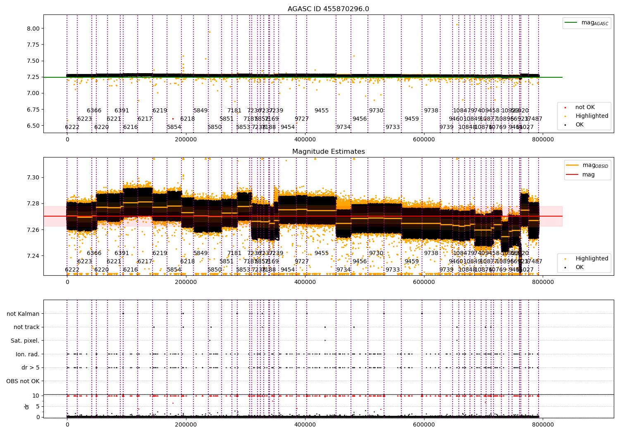Click the red line swatch beside "mag" legend entry
620x434 pixels.
(572, 175)
